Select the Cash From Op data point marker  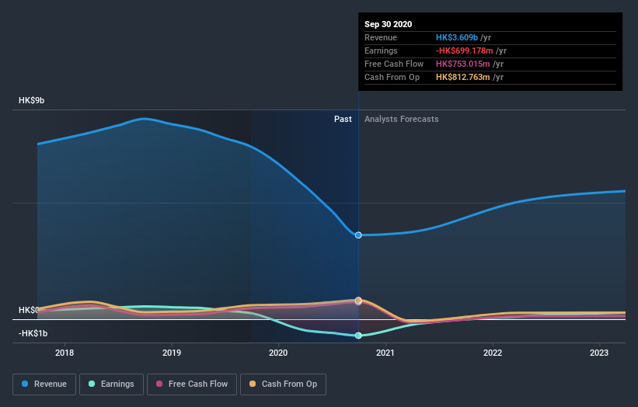(x=358, y=300)
